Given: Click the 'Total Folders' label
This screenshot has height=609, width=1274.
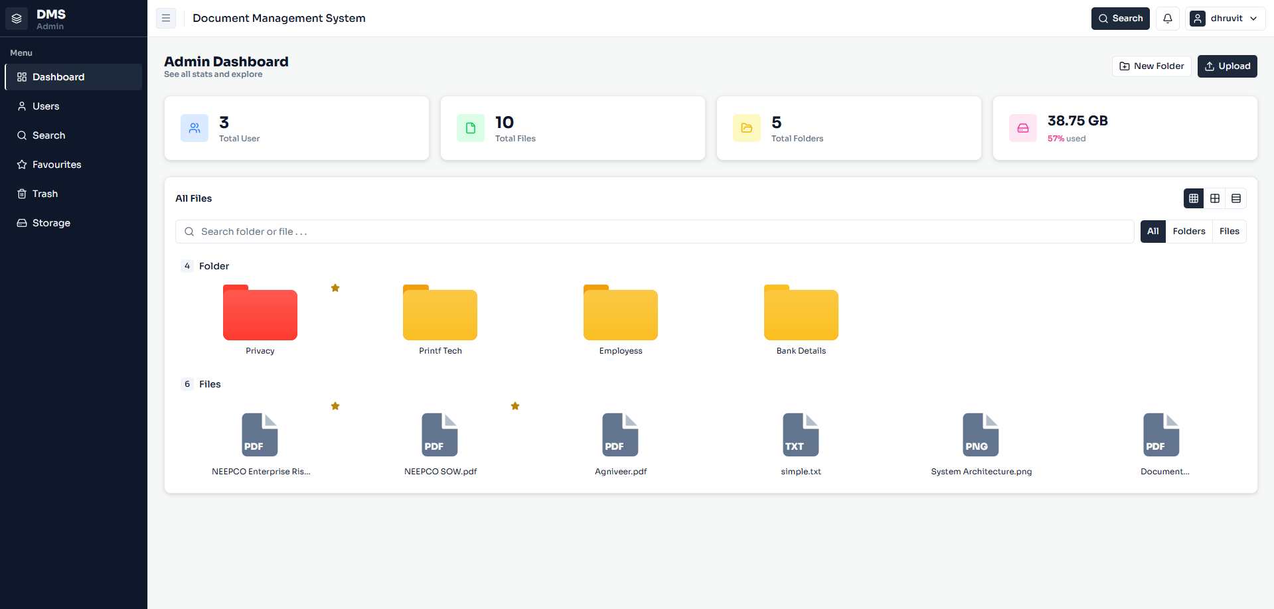Looking at the screenshot, I should pyautogui.click(x=797, y=139).
